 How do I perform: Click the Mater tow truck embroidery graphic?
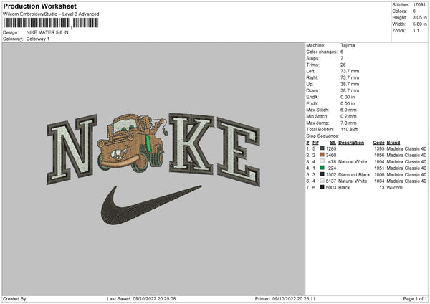pos(131,143)
